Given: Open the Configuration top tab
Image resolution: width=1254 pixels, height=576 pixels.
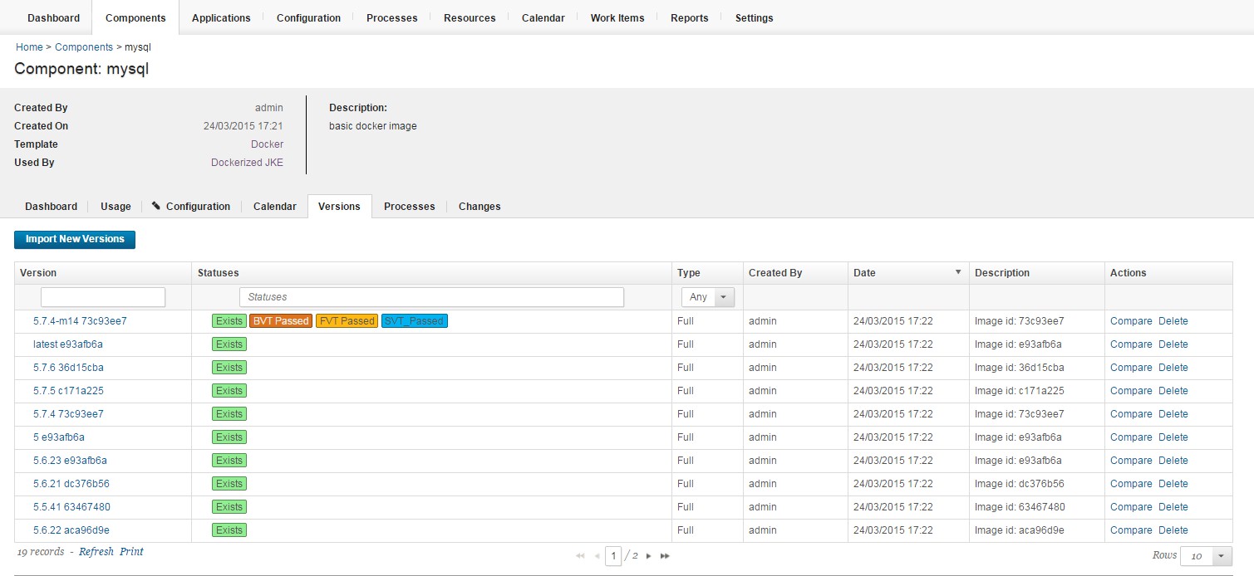Looking at the screenshot, I should click(x=308, y=17).
